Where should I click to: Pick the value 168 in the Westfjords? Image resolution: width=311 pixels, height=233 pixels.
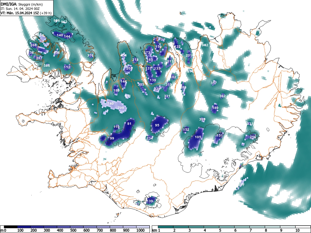34,45
